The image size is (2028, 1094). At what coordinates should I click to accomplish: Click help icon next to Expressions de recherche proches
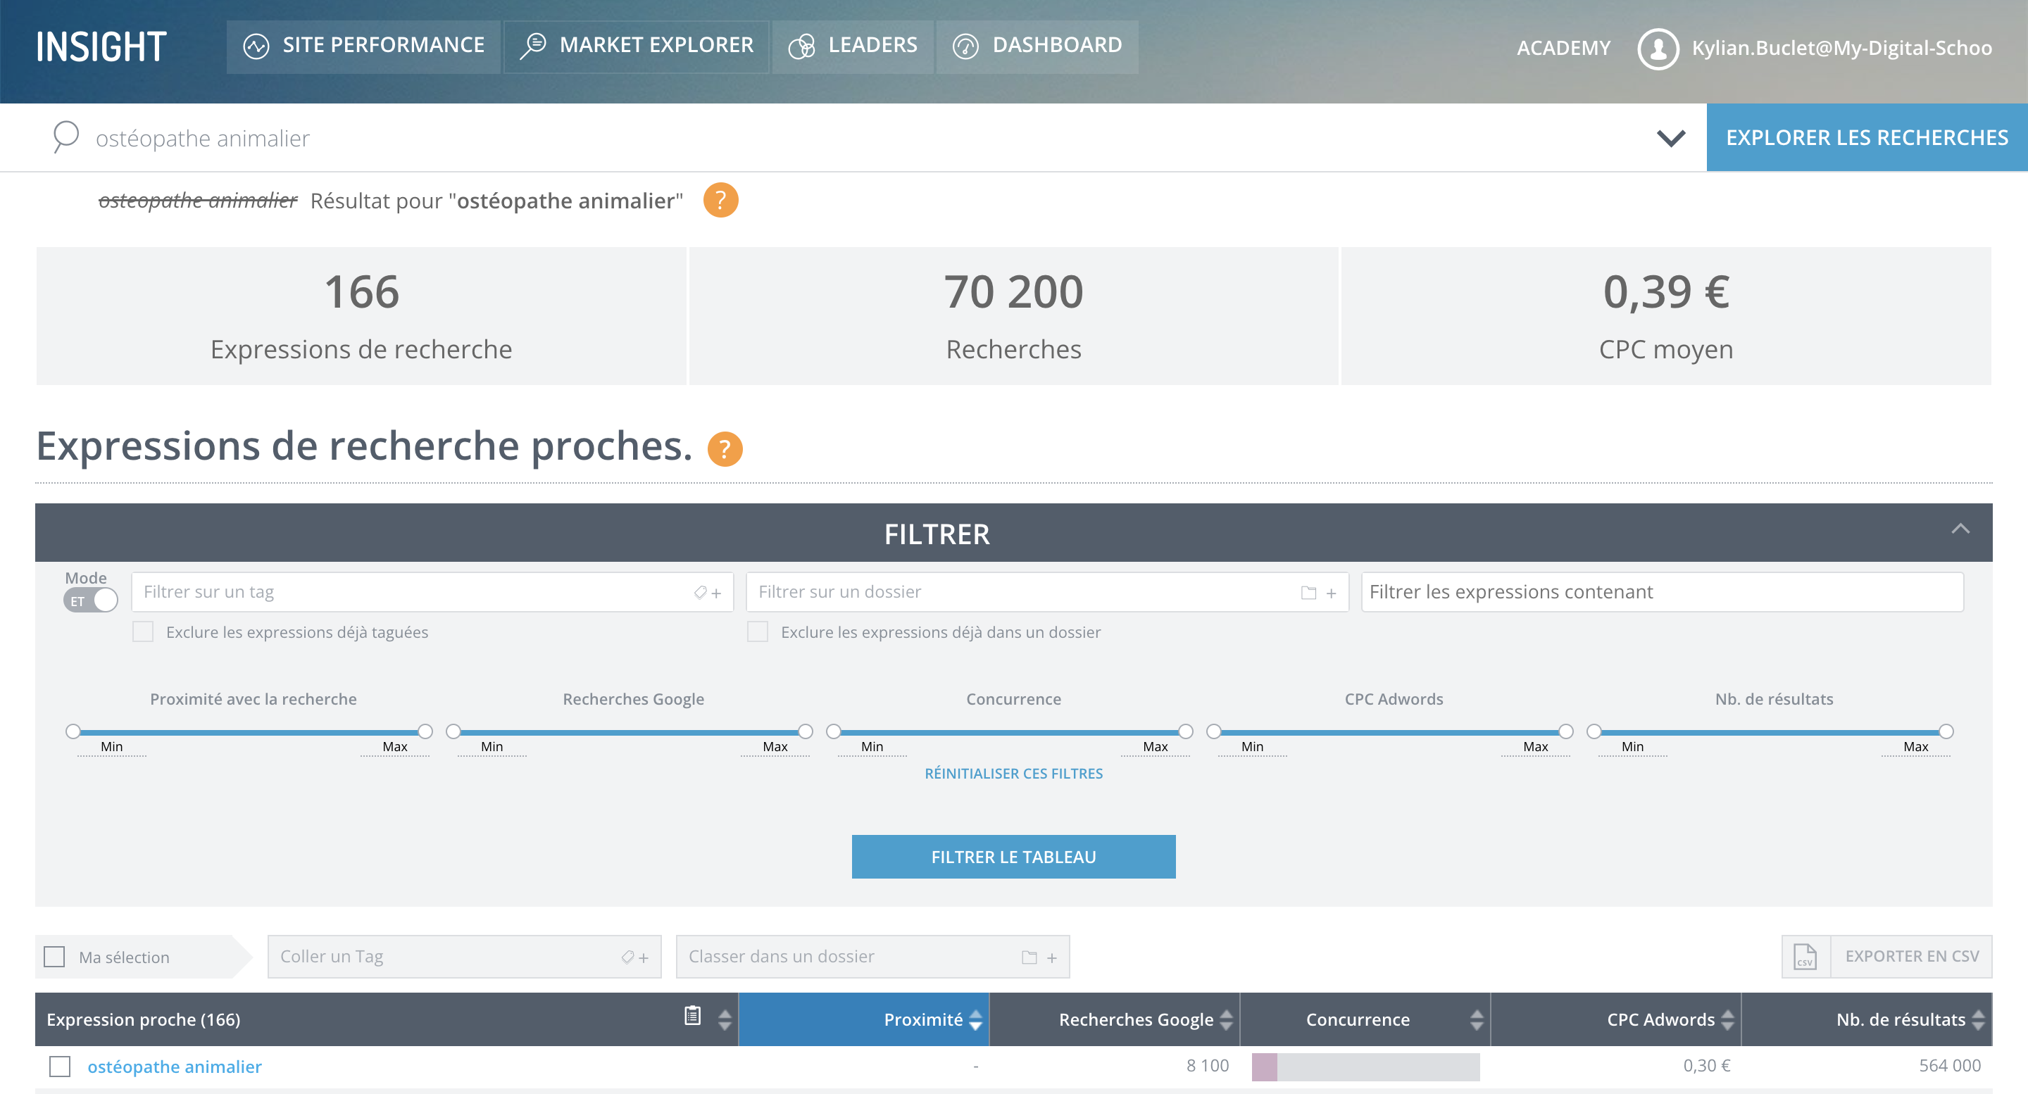coord(725,449)
